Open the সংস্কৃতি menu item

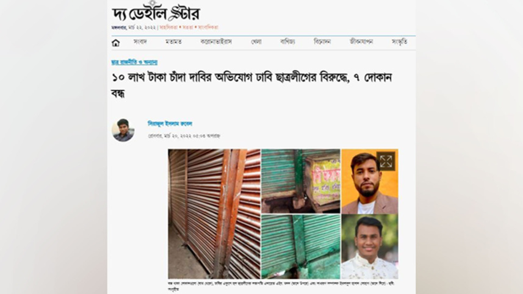click(399, 41)
